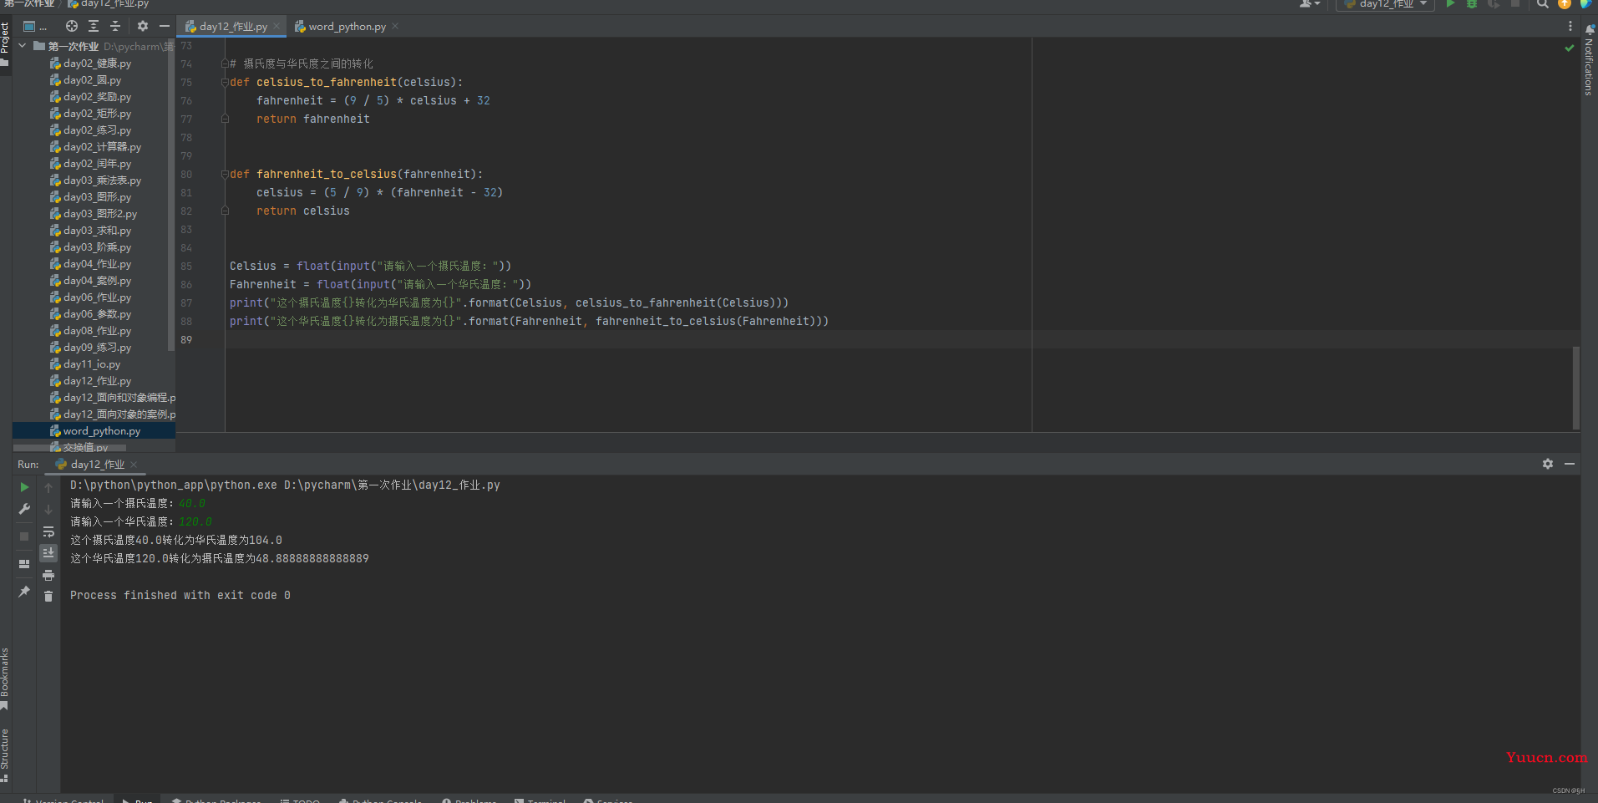Open Search Everywhere magnifier
The image size is (1598, 803).
tap(1543, 4)
